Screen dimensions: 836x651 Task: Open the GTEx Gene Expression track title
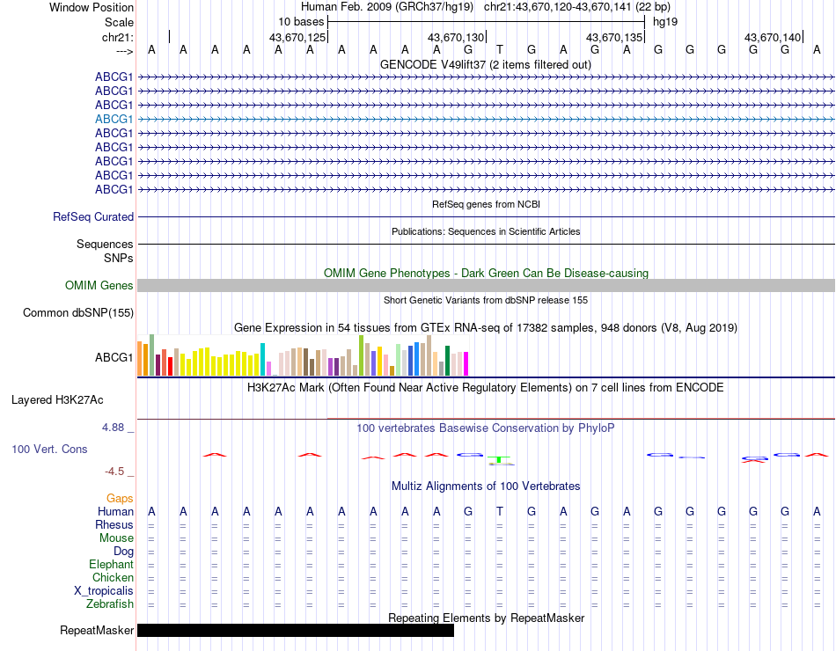(485, 327)
